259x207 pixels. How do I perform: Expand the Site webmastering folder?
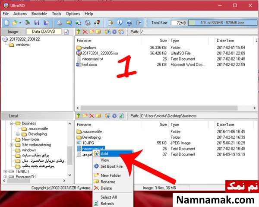[x=11, y=145]
